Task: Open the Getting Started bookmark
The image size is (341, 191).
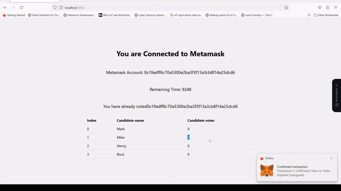Action: 14,15
